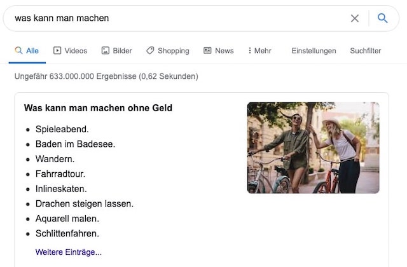Click the three-dot Mehr icon

[249, 51]
